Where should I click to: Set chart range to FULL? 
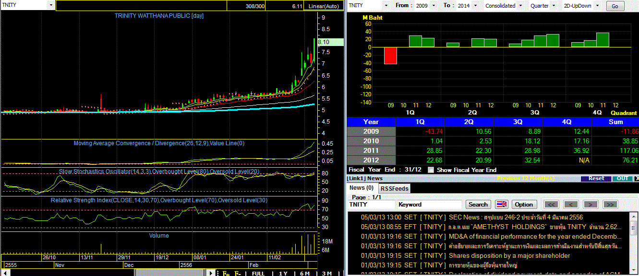(x=258, y=273)
